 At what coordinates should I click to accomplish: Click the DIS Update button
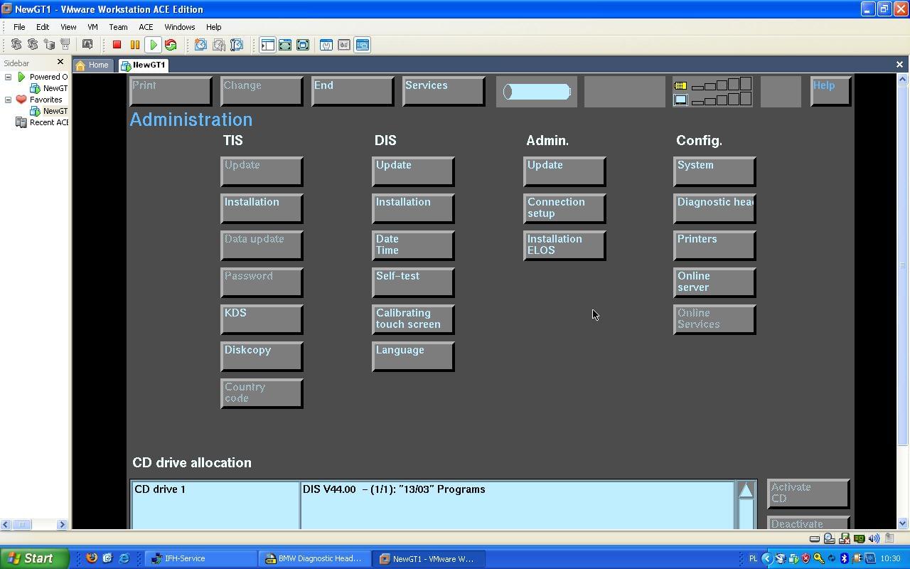413,171
